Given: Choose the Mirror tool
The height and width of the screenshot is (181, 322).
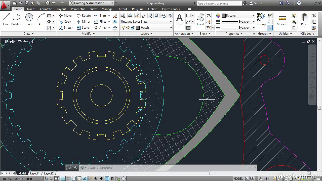Looking at the screenshot, I should pyautogui.click(x=84, y=22).
